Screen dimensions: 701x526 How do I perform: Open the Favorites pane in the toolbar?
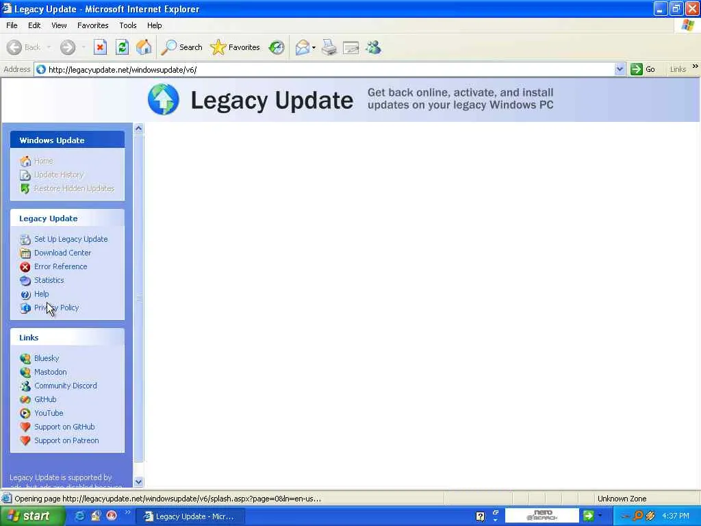(235, 47)
